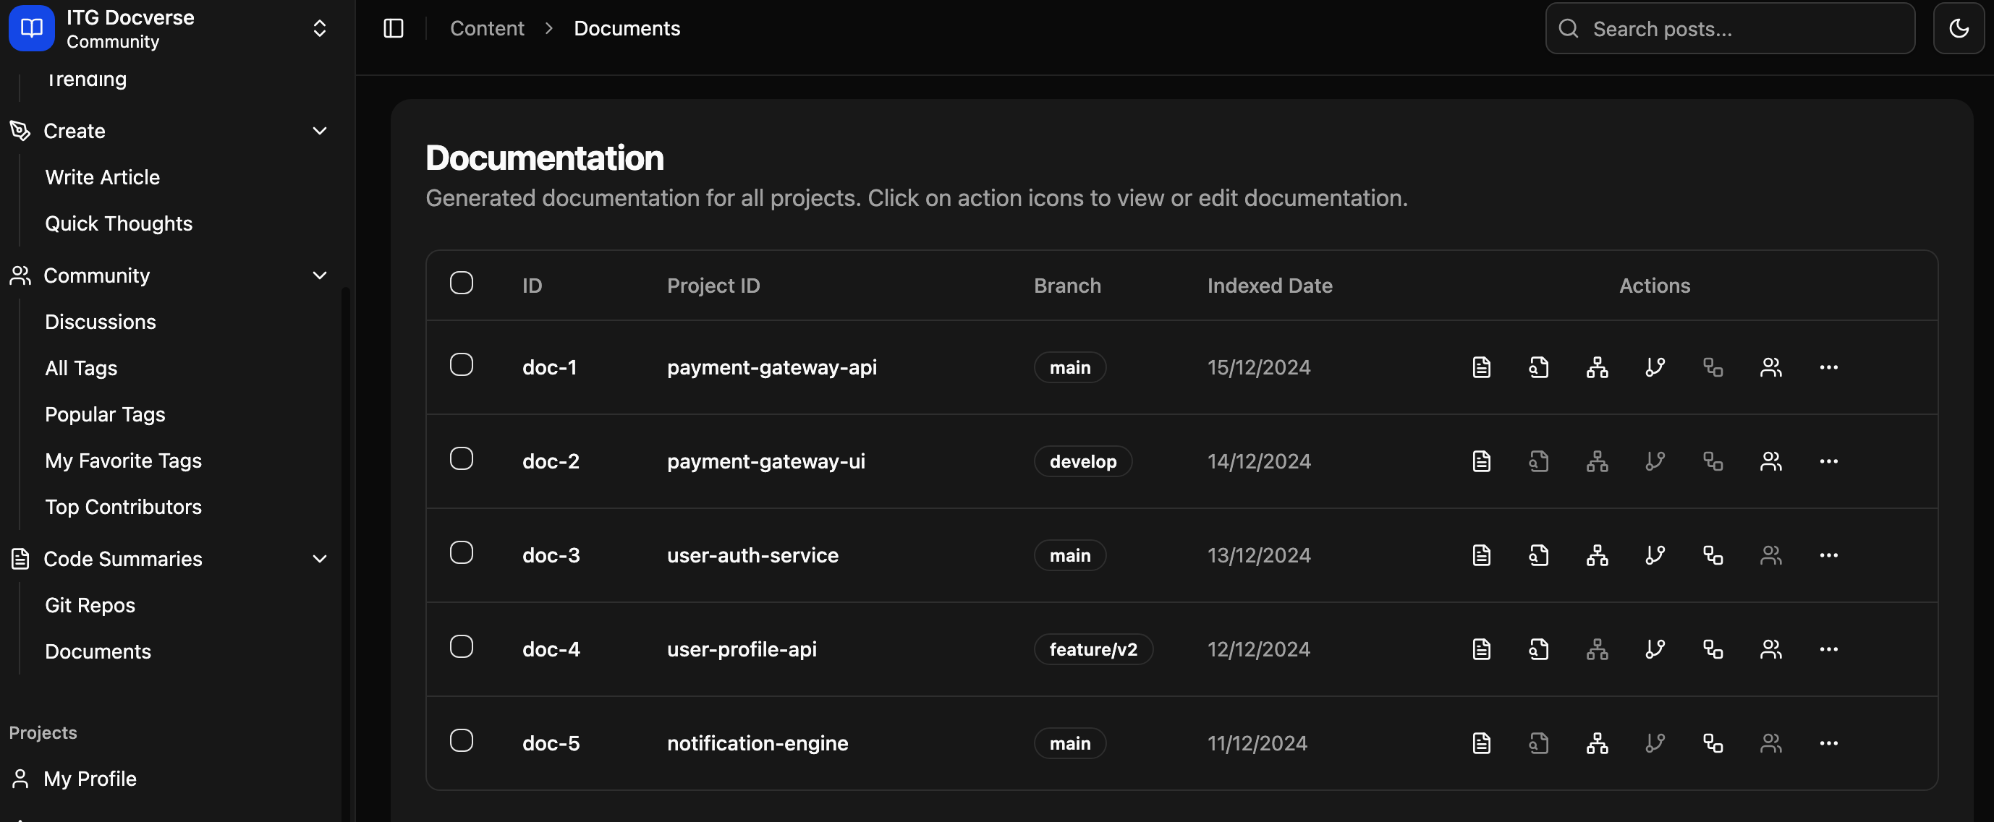The width and height of the screenshot is (1994, 822).
Task: Click linked-nodes icon for doc-5 row
Action: [1713, 743]
